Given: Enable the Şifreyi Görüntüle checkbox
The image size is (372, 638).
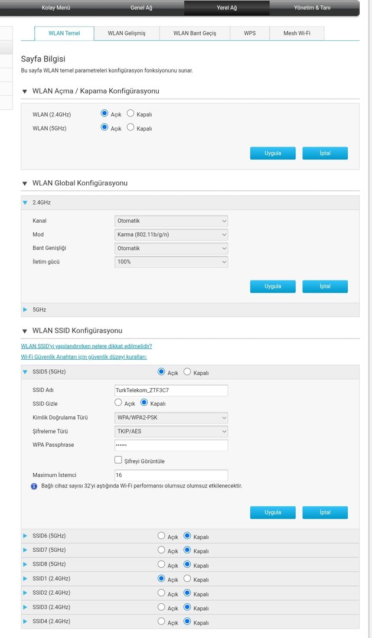Looking at the screenshot, I should (x=118, y=460).
